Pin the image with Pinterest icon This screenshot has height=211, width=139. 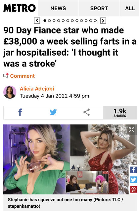click(133, 190)
